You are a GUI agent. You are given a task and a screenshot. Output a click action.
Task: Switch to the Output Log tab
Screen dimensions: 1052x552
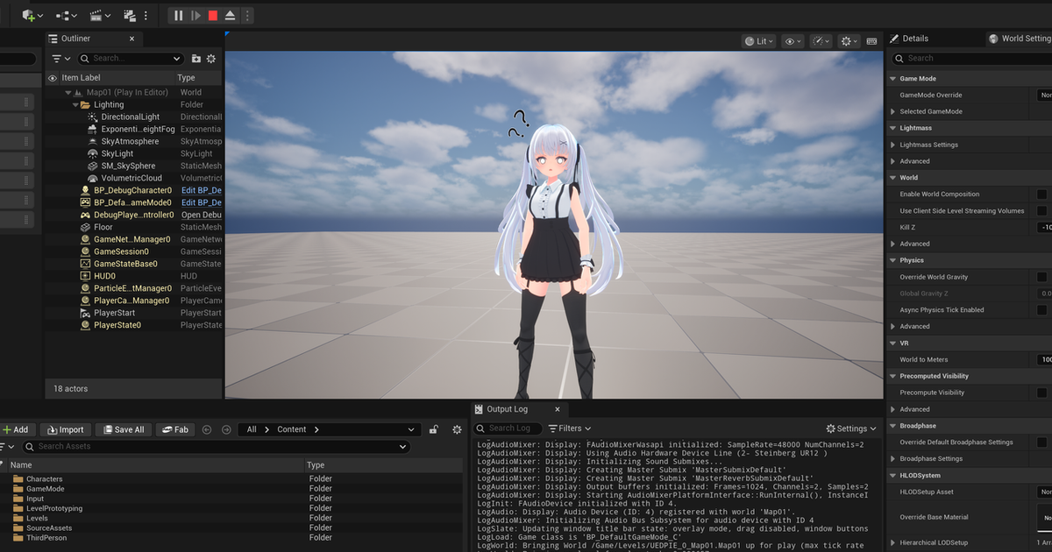coord(507,409)
